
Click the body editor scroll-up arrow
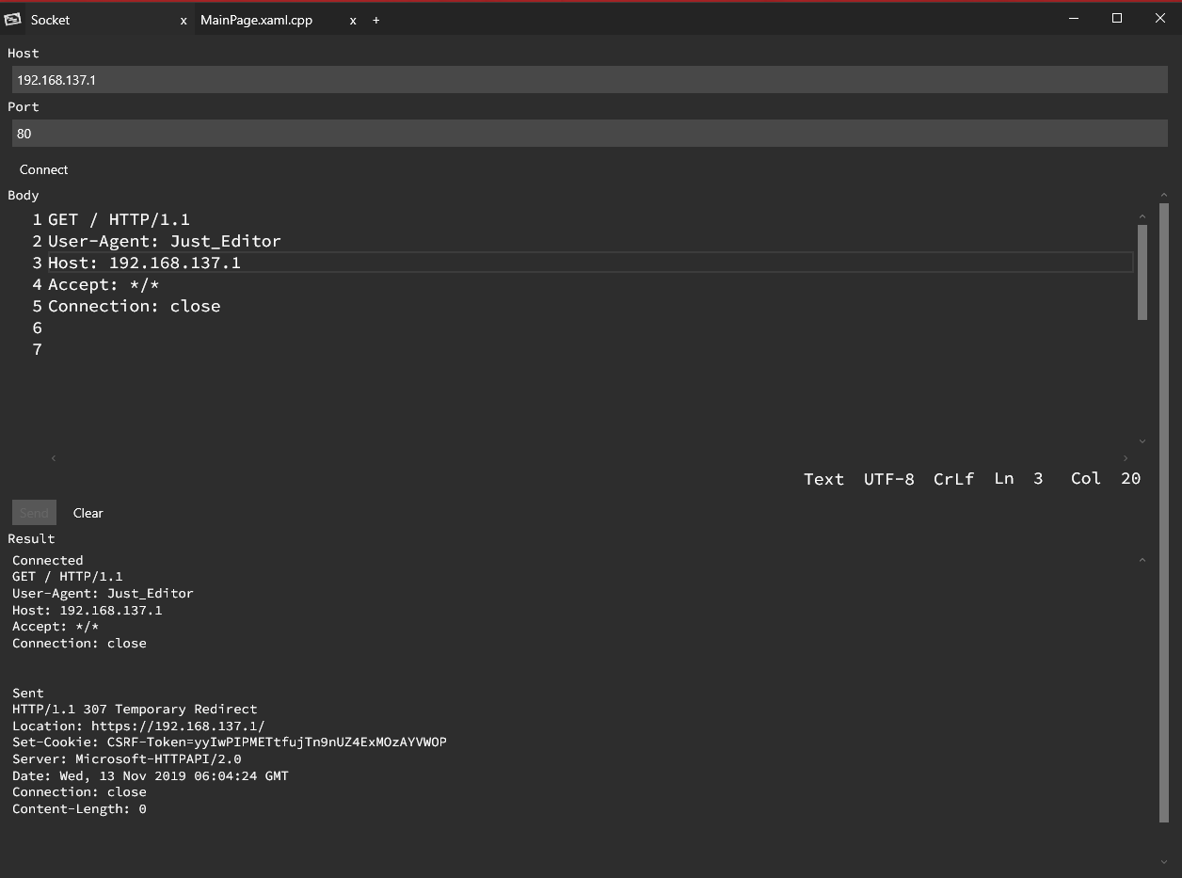(1142, 217)
